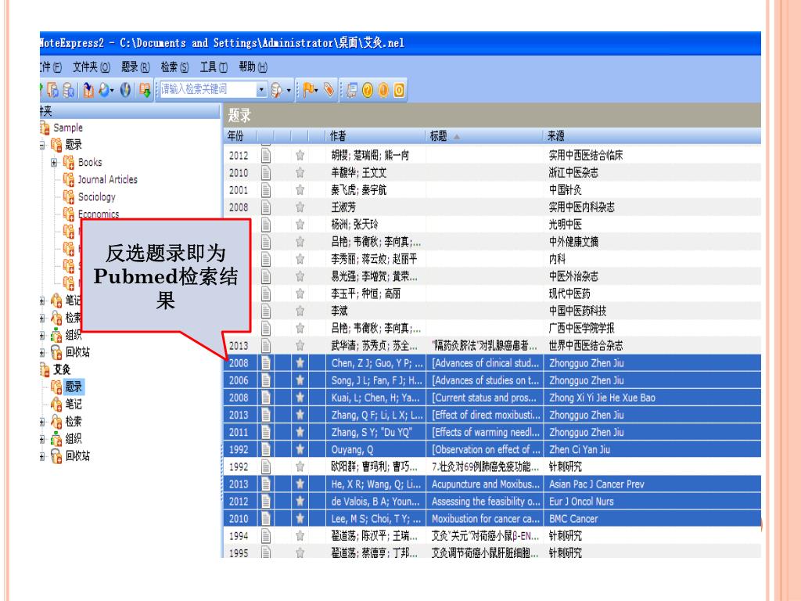Click document icon in 胡樱 row

point(266,155)
